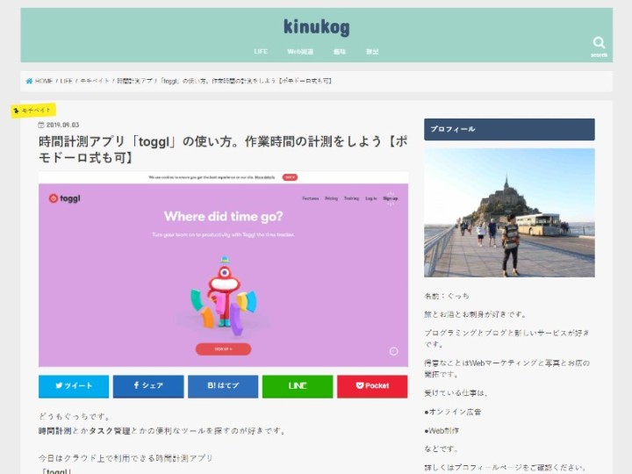Click the toggl logo in article image
The height and width of the screenshot is (474, 632).
coord(64,198)
